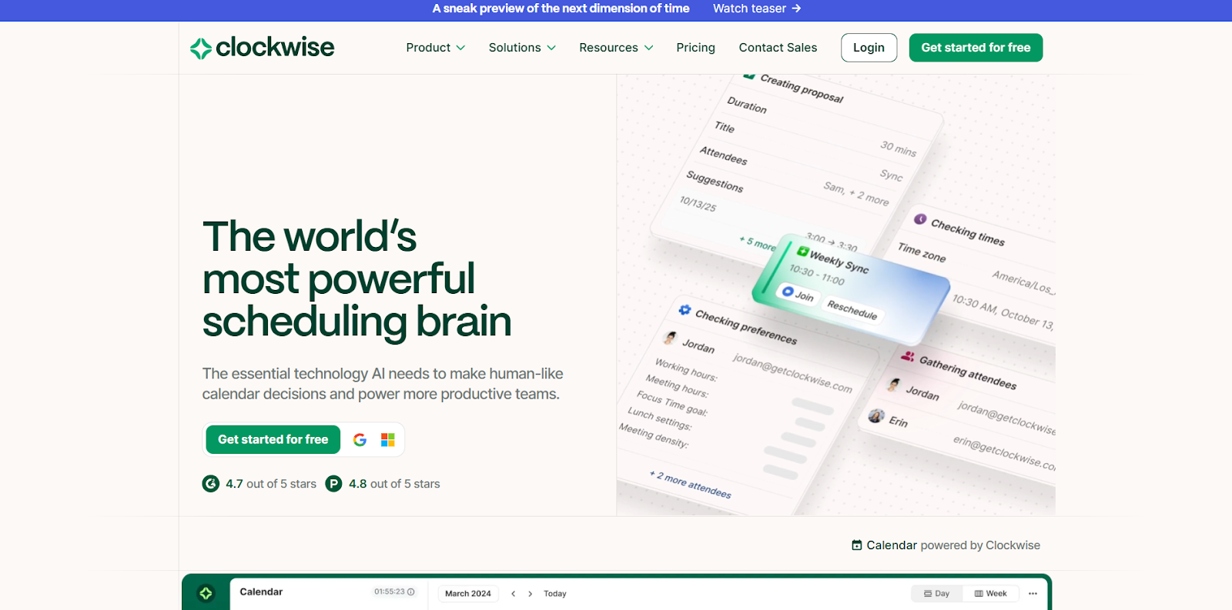Click header Get started for free button
Screen dimensions: 1232x610
[976, 48]
